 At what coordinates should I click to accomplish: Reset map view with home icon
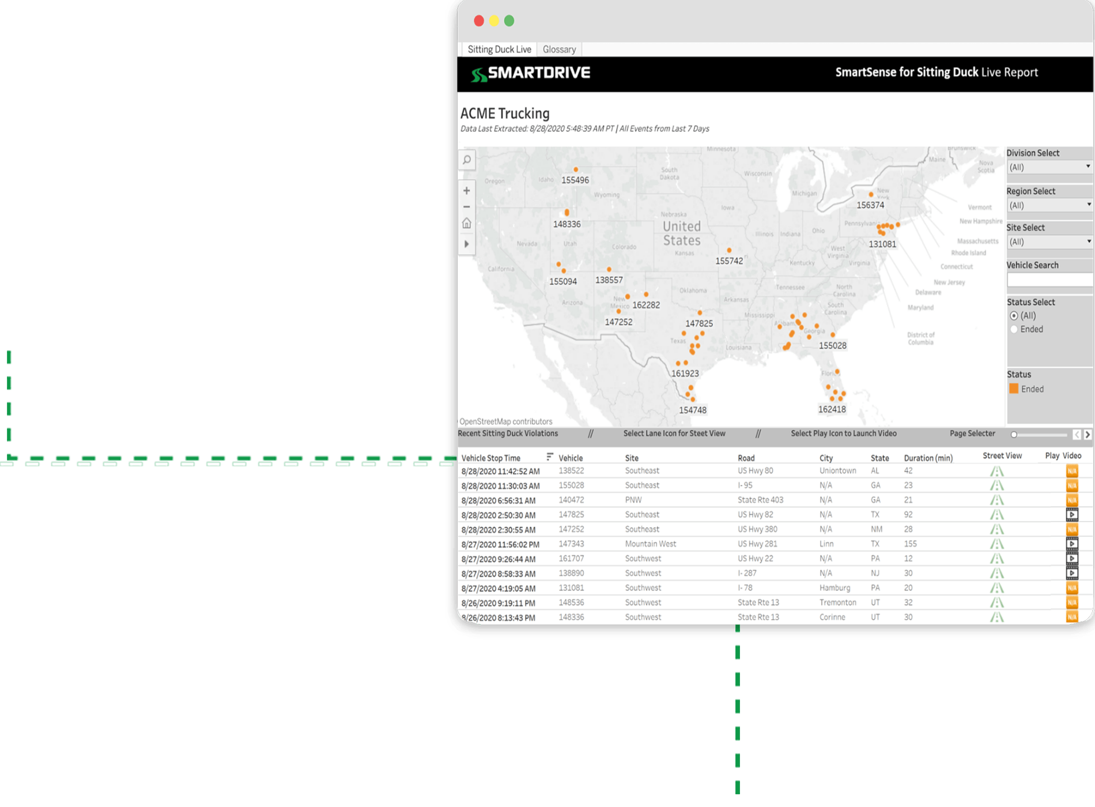pos(467,223)
